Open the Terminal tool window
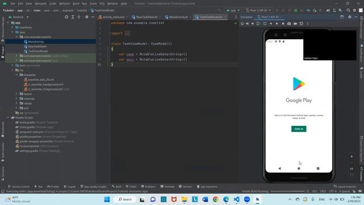The height and width of the screenshot is (205, 364). (167, 187)
